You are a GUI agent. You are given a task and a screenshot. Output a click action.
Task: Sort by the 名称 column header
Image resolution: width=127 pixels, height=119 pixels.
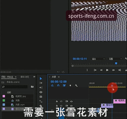[x=9, y=92]
